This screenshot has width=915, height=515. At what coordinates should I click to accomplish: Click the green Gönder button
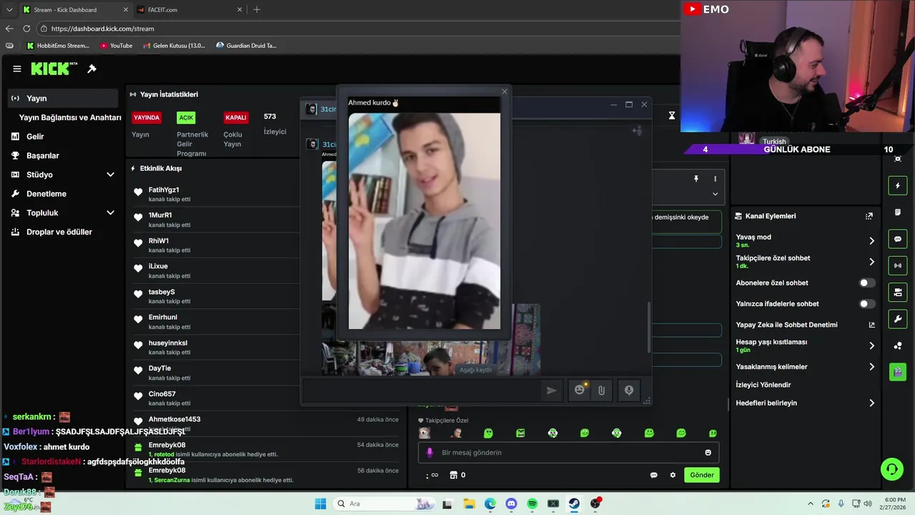point(701,475)
